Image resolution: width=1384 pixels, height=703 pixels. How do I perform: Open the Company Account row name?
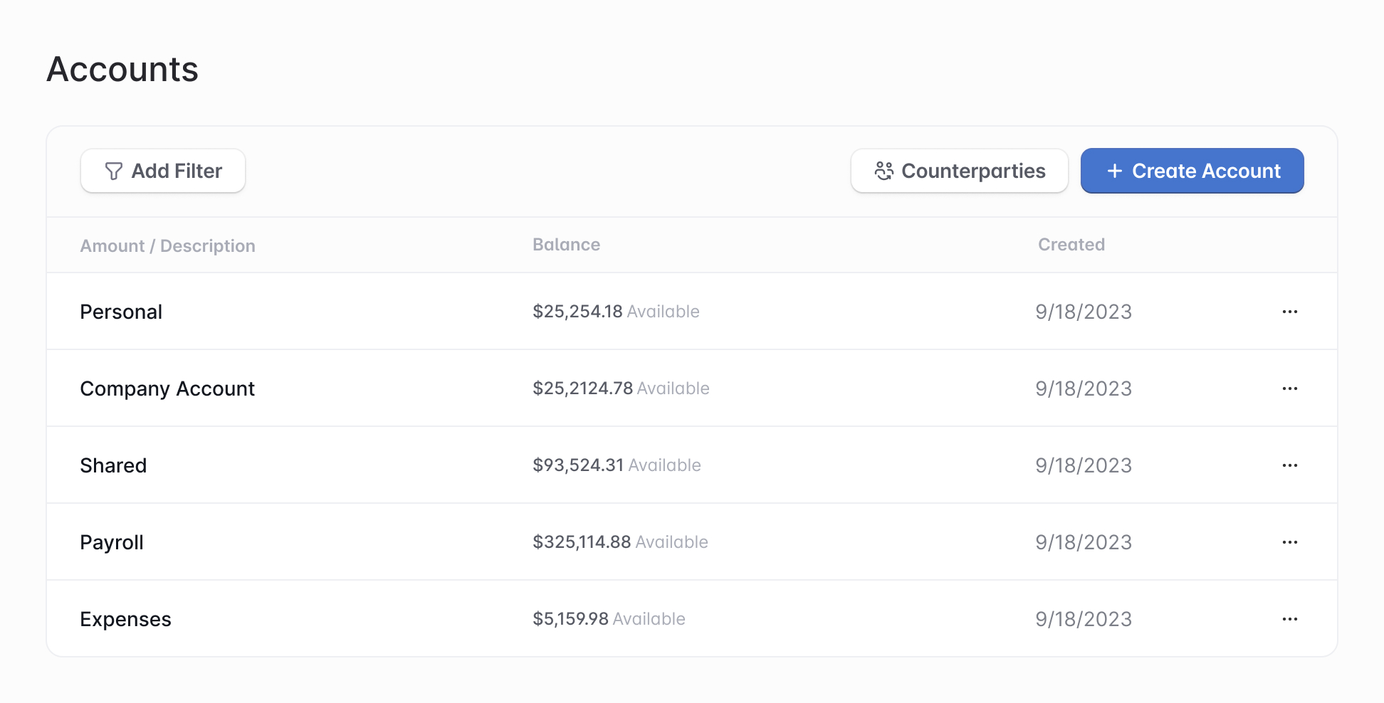167,388
